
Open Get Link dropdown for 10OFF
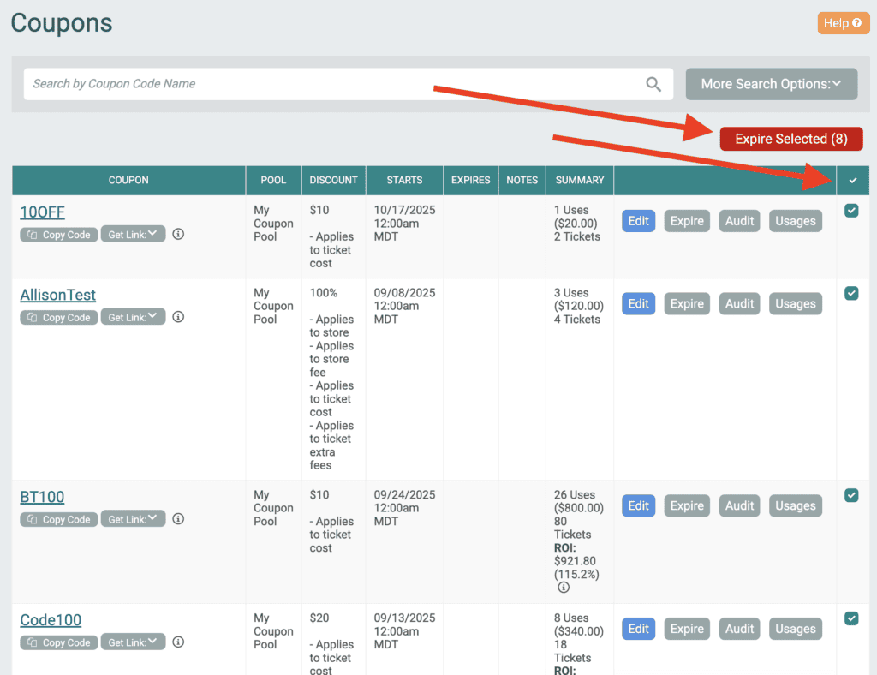[x=133, y=235]
